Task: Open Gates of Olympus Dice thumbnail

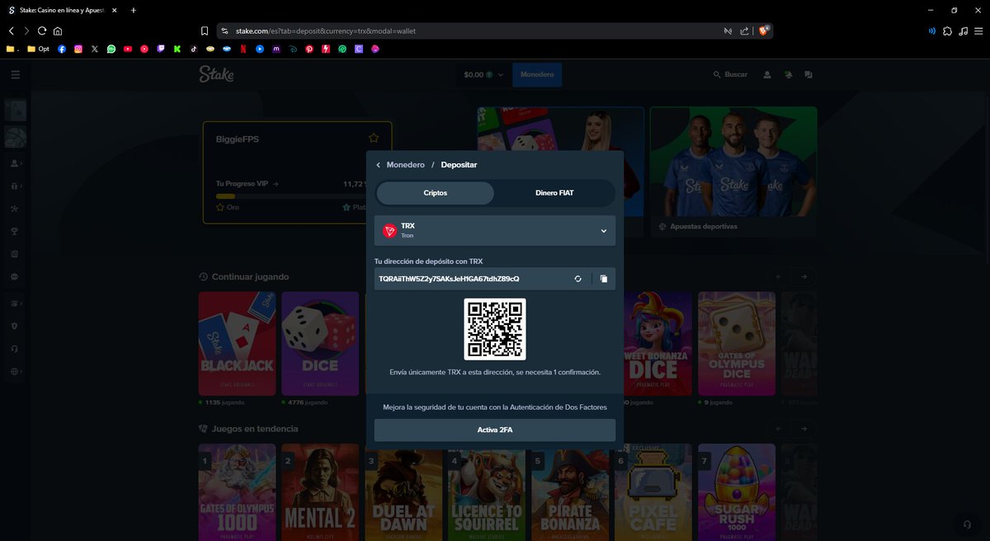Action: pos(737,344)
